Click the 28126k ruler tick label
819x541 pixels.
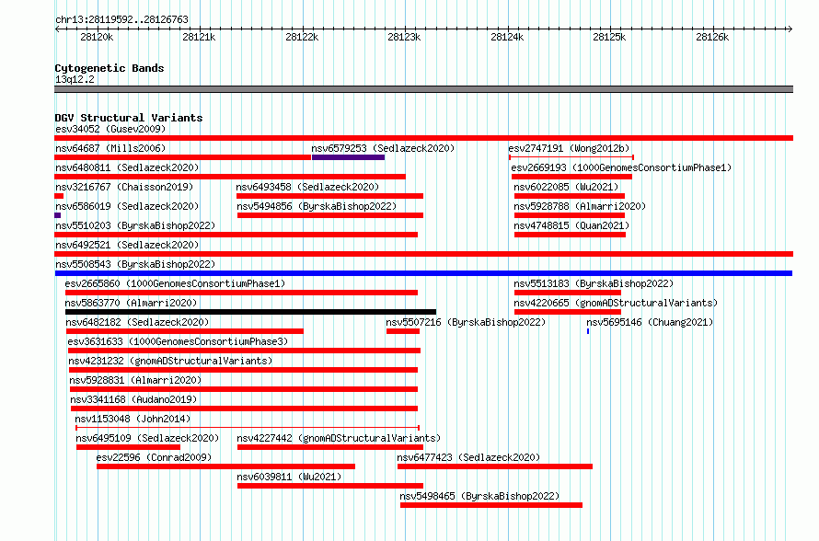pos(712,37)
